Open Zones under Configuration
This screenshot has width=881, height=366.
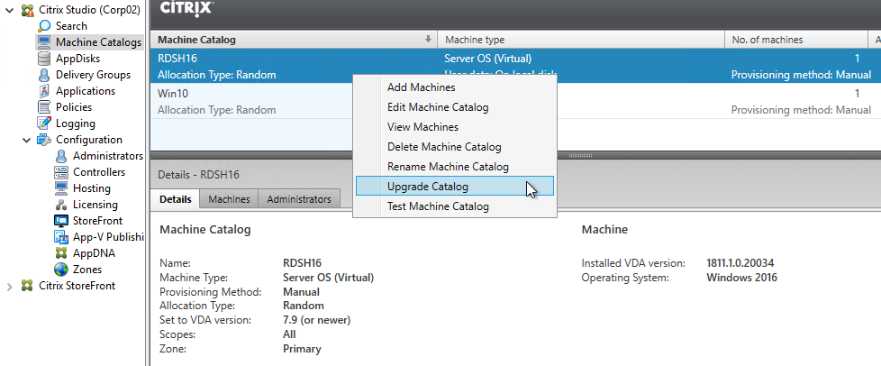coord(87,270)
